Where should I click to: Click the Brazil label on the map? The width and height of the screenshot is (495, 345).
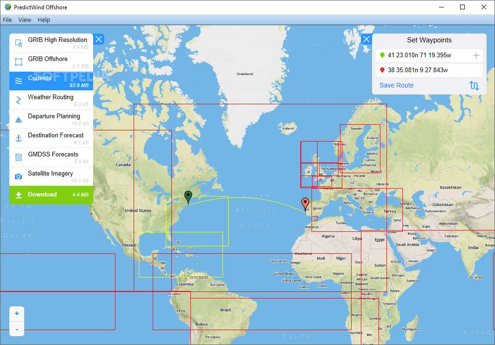click(226, 310)
